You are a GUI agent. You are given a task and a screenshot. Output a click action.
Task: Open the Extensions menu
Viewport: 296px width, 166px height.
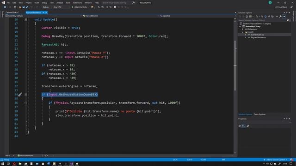[78, 3]
